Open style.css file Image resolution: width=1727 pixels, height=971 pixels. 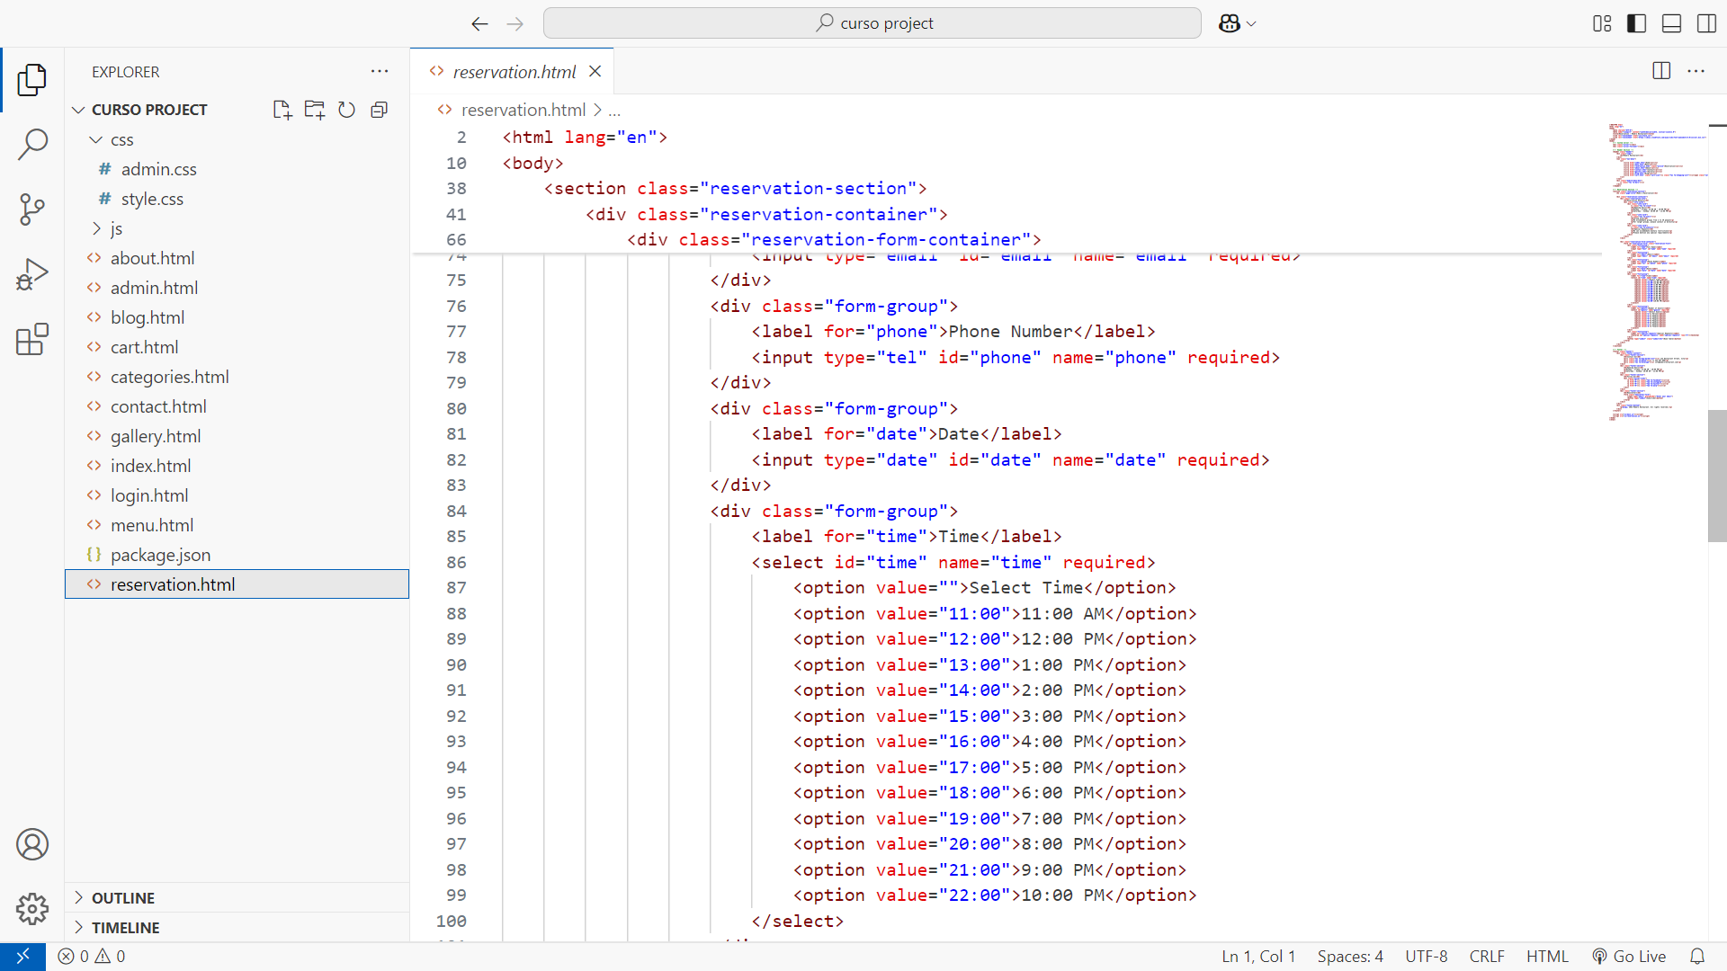click(x=152, y=199)
